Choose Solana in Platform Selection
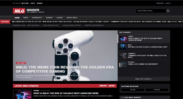 (133, 90)
